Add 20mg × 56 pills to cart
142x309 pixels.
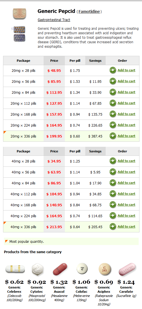point(126,81)
